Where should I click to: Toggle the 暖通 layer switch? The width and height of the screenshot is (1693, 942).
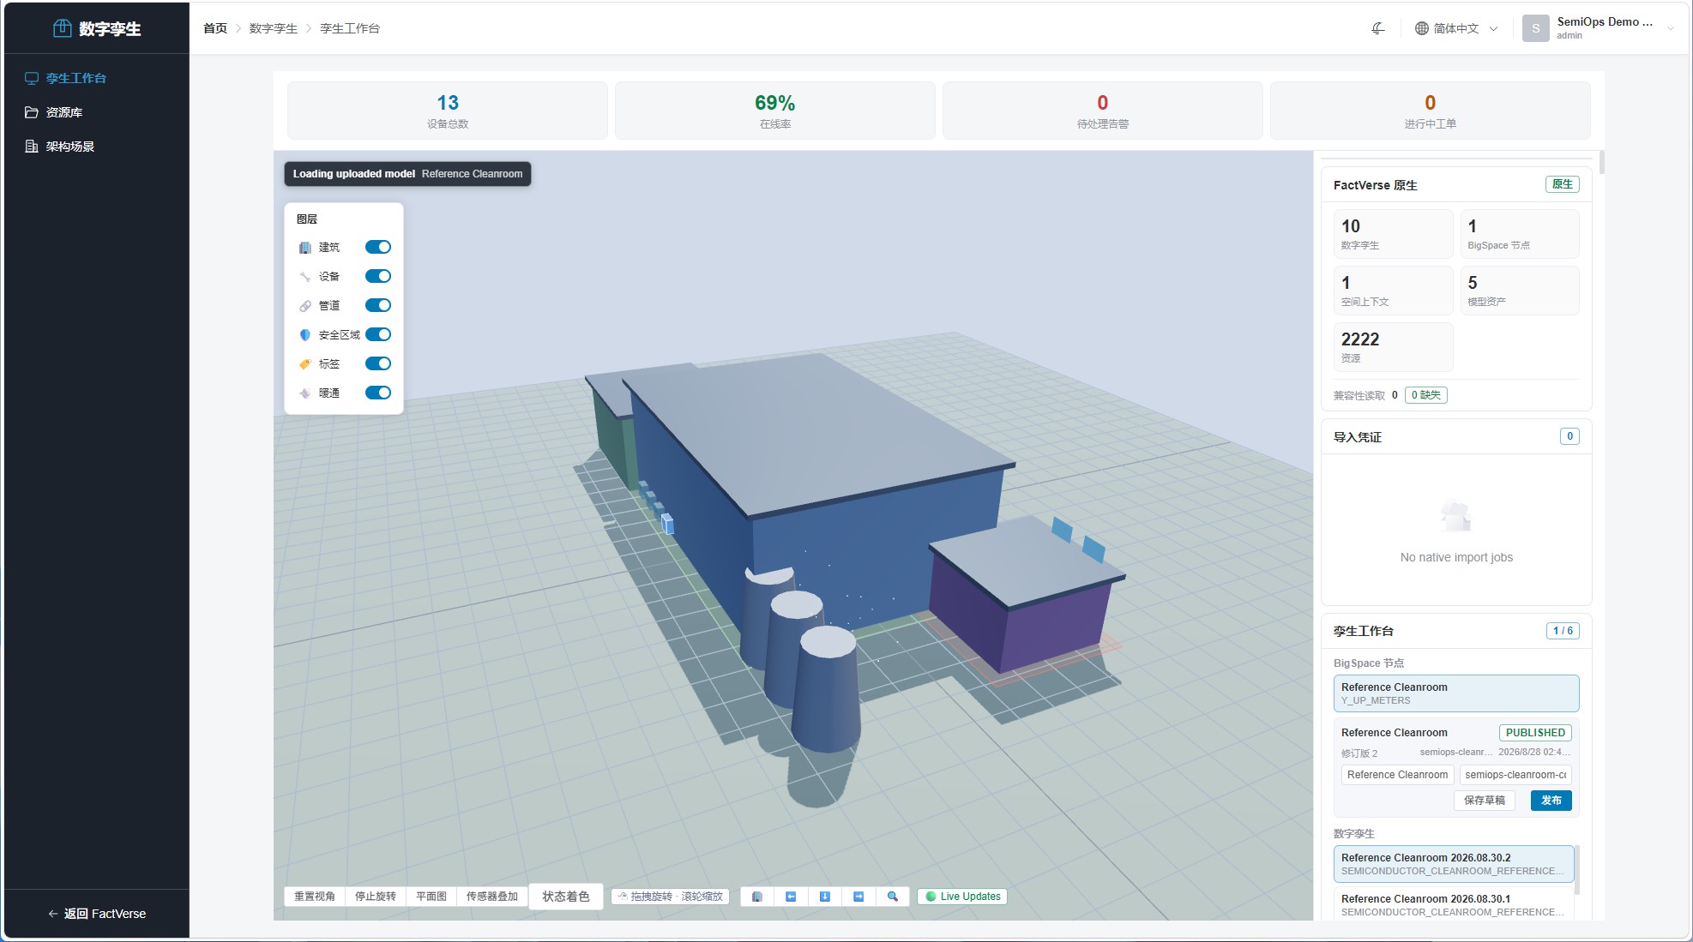point(378,393)
